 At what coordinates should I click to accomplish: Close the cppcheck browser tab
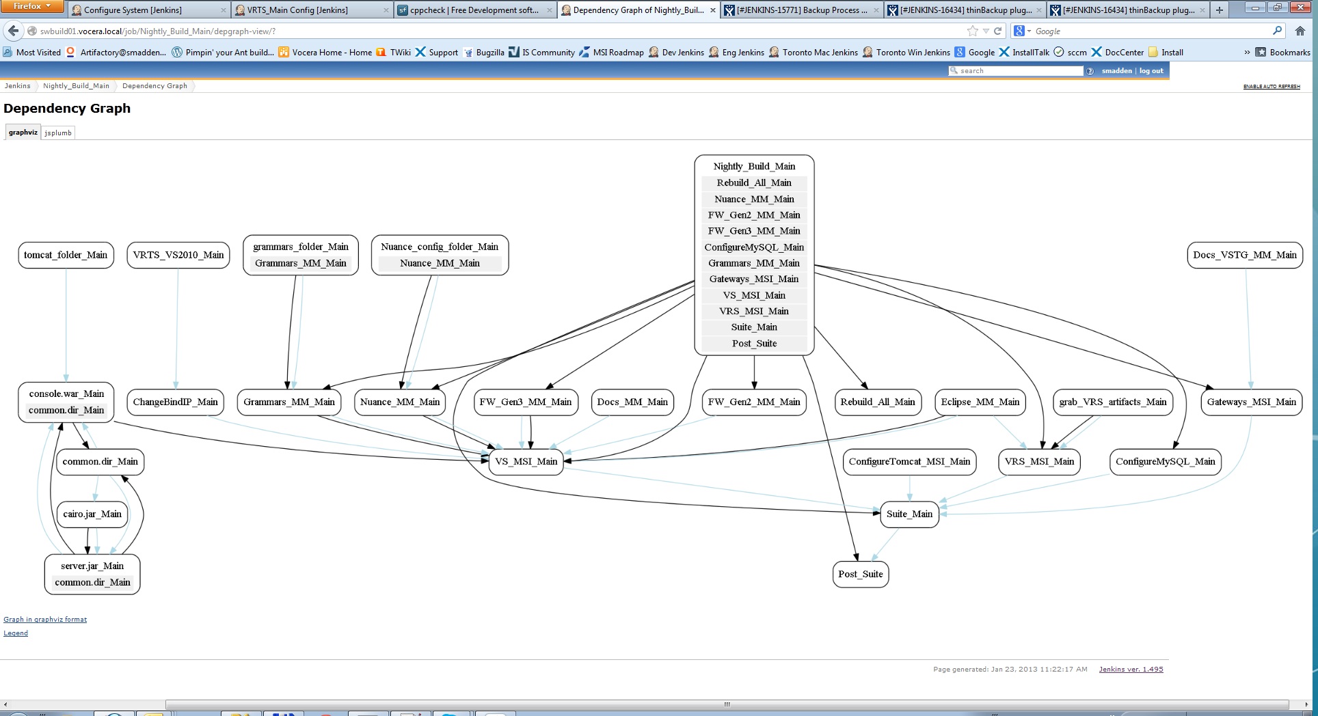pos(549,10)
